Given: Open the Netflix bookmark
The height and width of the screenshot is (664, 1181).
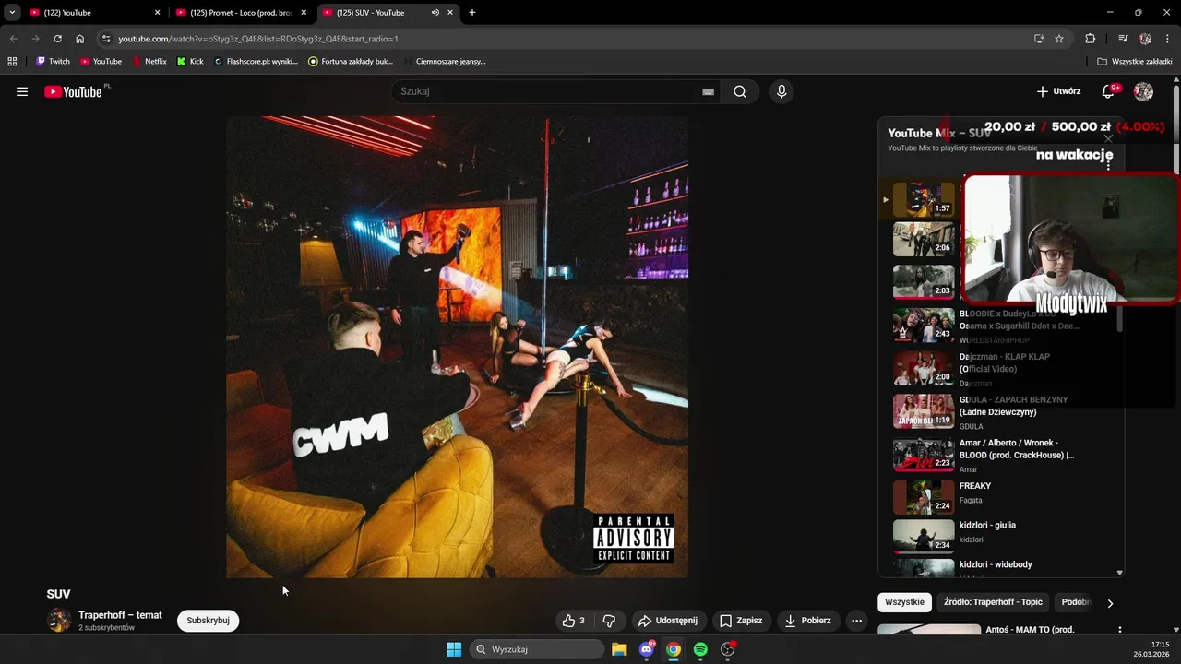Looking at the screenshot, I should 149,62.
